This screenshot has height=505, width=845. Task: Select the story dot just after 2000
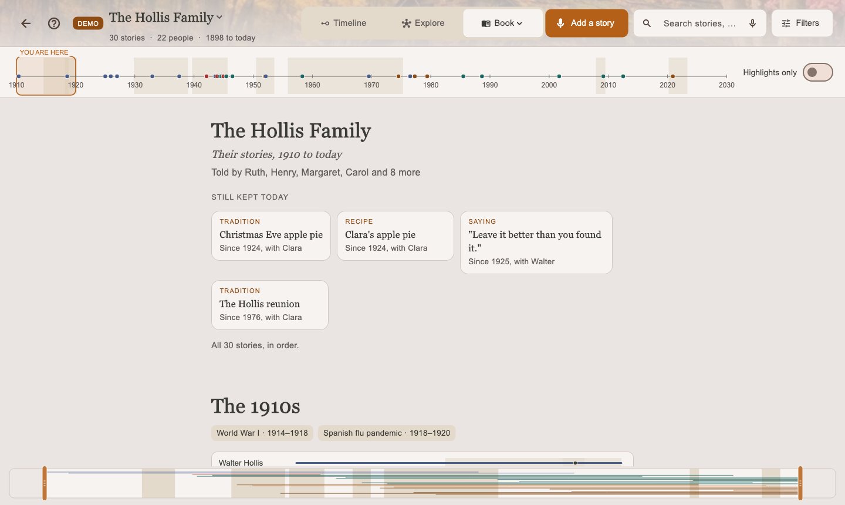[x=559, y=76]
